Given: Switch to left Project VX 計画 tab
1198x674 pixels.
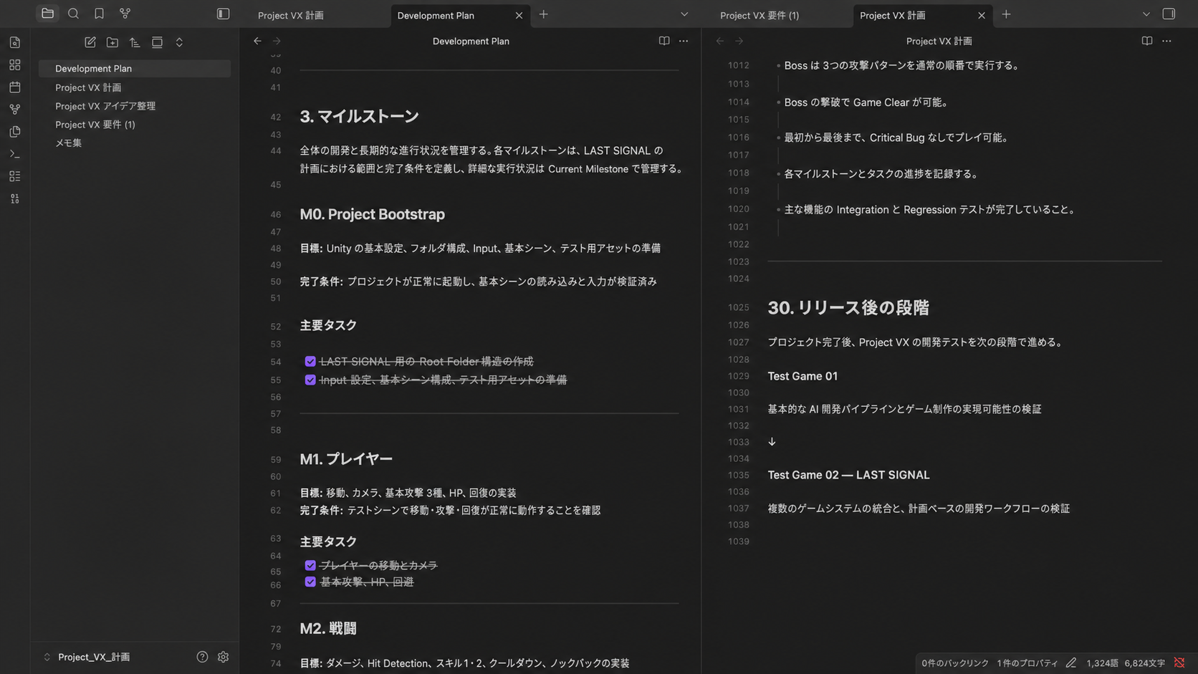Looking at the screenshot, I should (x=290, y=15).
